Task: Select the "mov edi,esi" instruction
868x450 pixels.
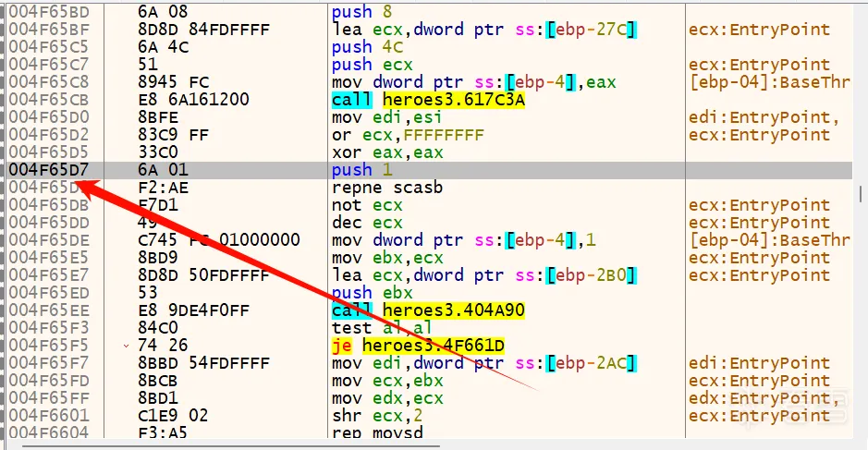Action: point(387,117)
